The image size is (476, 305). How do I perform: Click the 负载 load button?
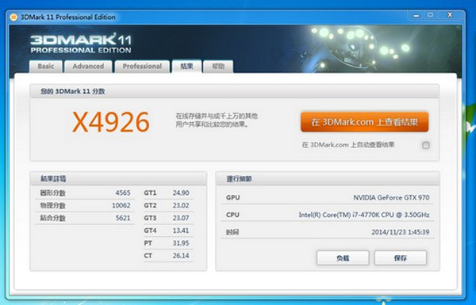pyautogui.click(x=343, y=258)
